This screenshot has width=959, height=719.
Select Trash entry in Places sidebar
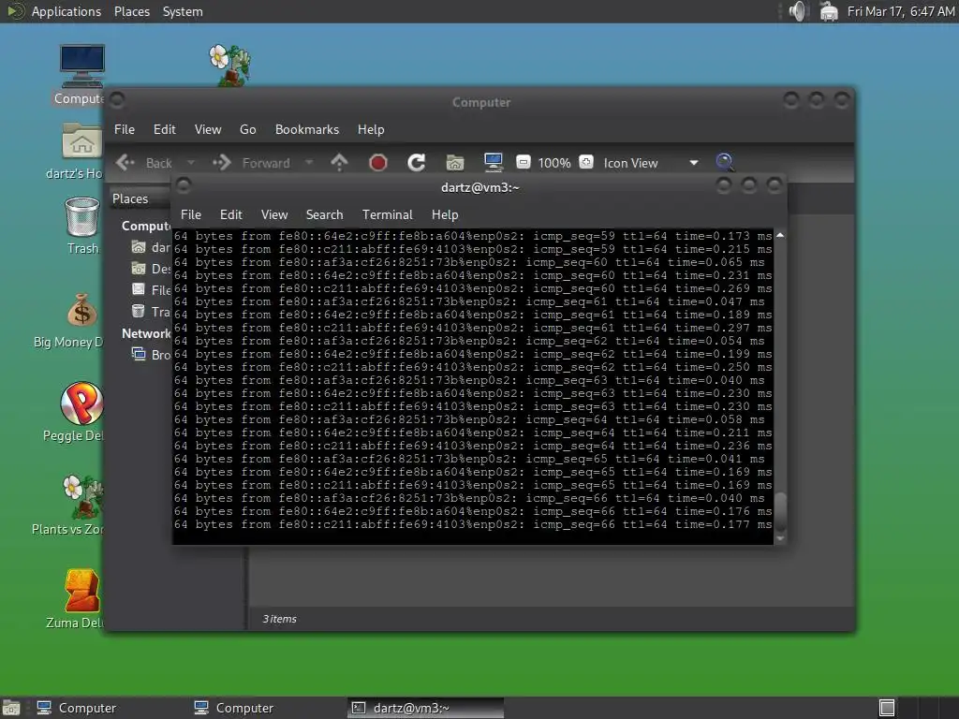(x=151, y=312)
